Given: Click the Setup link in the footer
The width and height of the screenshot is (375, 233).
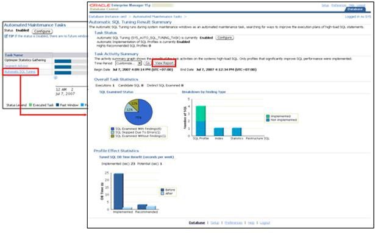Looking at the screenshot, I should pos(215,223).
